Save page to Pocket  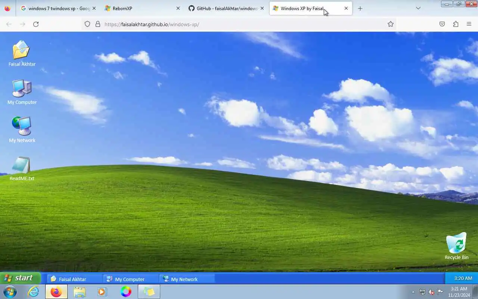tap(442, 24)
